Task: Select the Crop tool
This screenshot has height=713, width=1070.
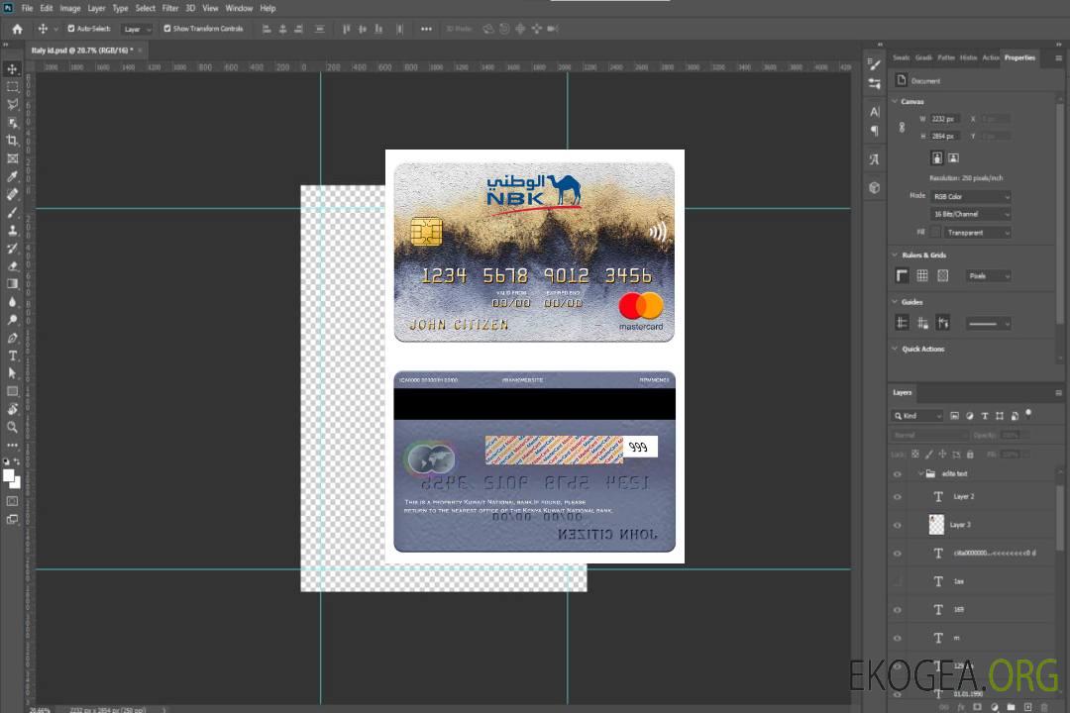Action: coord(12,141)
